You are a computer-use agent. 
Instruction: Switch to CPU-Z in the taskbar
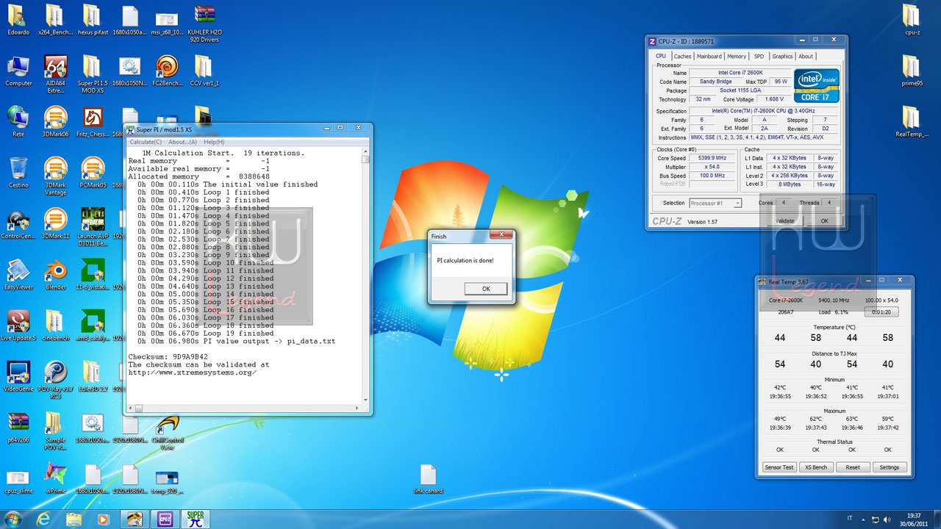click(165, 519)
